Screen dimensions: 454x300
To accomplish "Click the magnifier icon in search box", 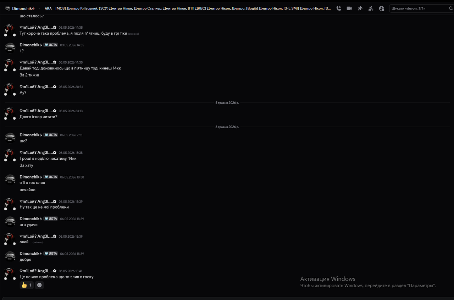I will coord(450,9).
